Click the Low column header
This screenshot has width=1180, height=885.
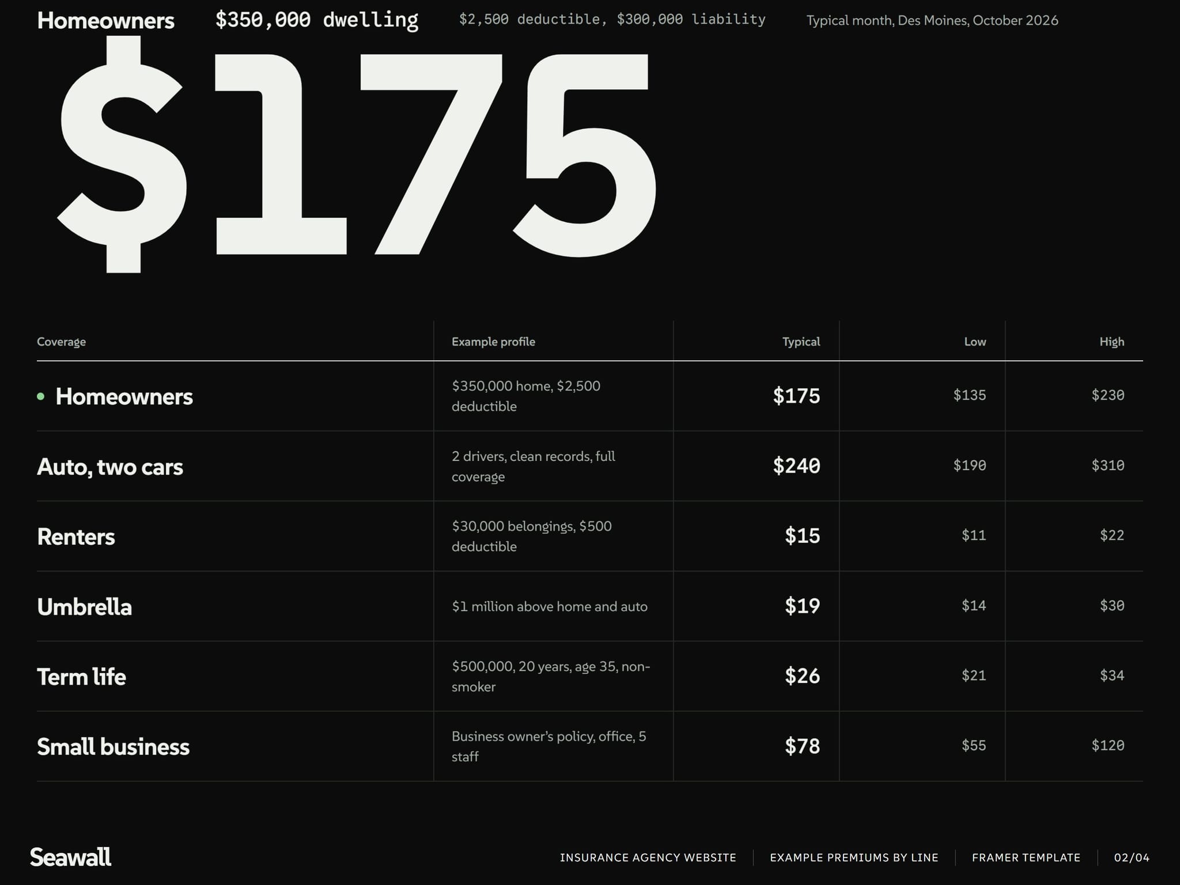975,342
